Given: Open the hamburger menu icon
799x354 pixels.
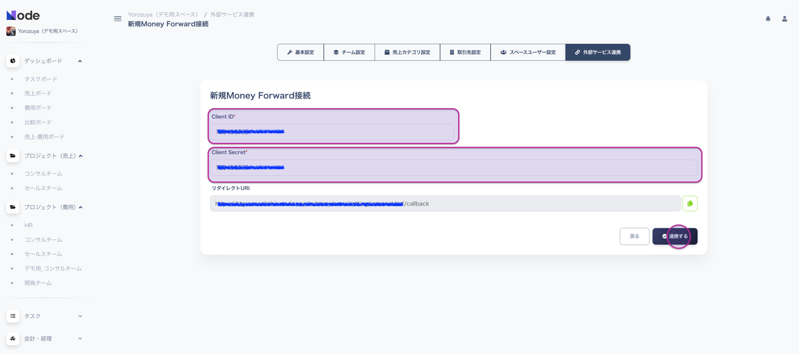Looking at the screenshot, I should click(118, 19).
